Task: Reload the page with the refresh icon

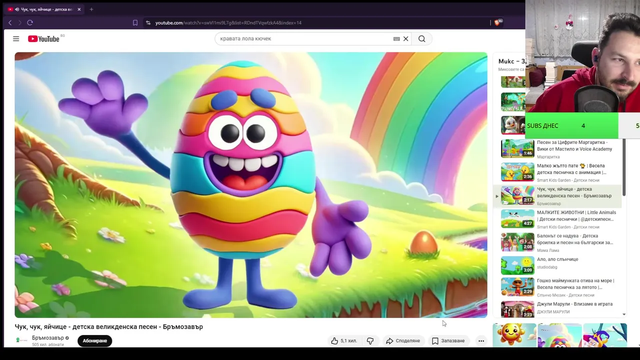Action: coord(30,22)
